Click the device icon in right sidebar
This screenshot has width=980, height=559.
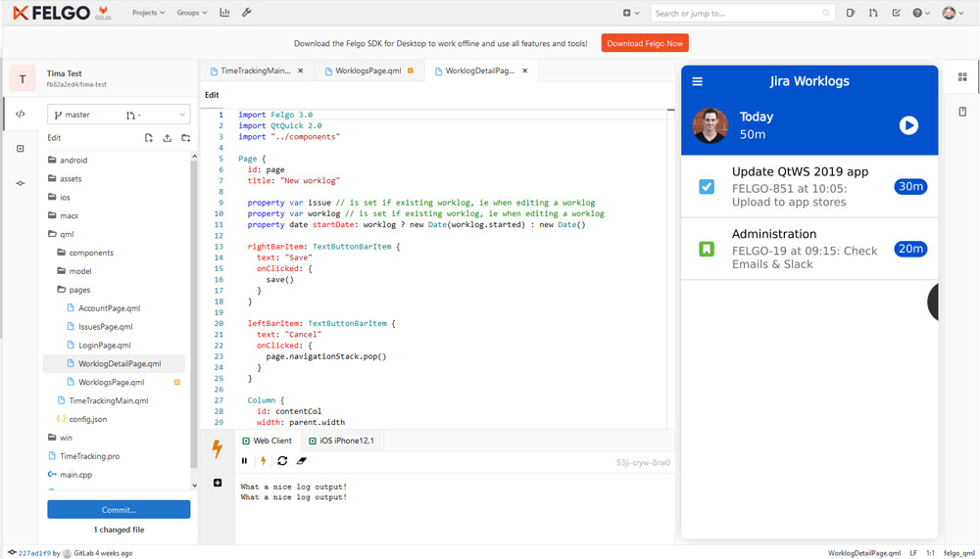[x=962, y=112]
